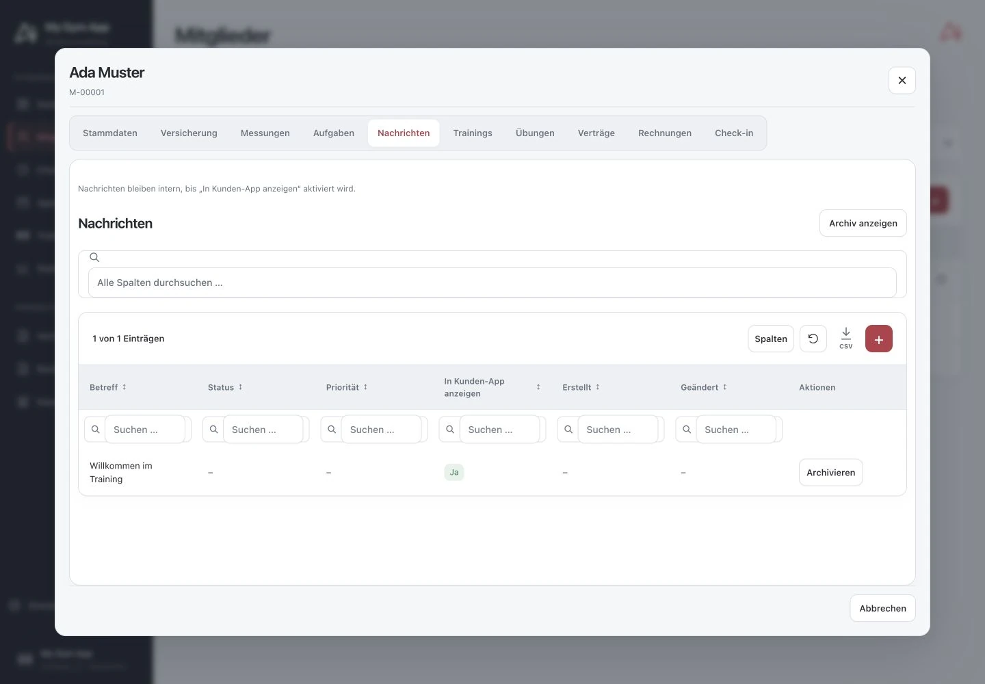
Task: Show the Verträge tab
Action: coord(596,133)
